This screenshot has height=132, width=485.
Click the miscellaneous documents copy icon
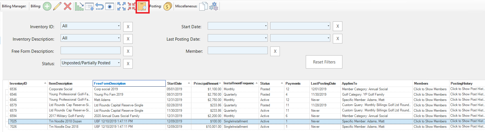tap(203, 6)
